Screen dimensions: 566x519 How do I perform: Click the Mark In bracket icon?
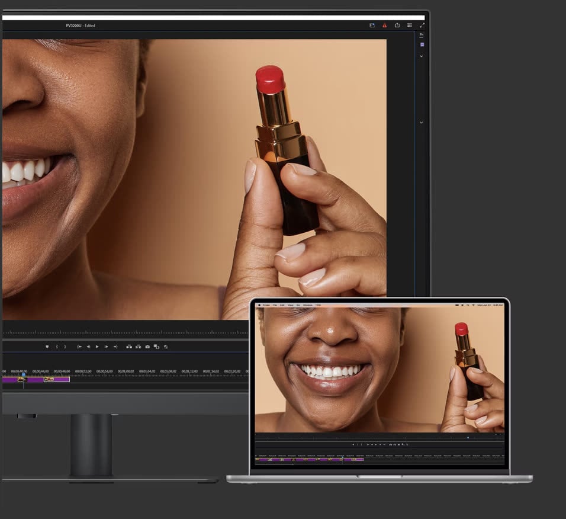point(57,347)
